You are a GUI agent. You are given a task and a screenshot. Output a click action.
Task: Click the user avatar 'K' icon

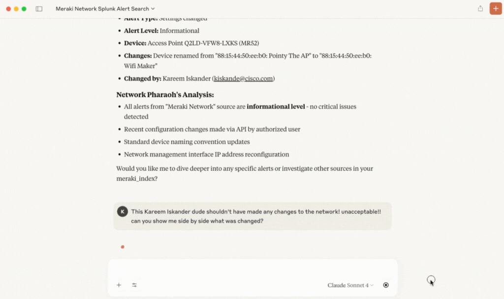tap(122, 211)
